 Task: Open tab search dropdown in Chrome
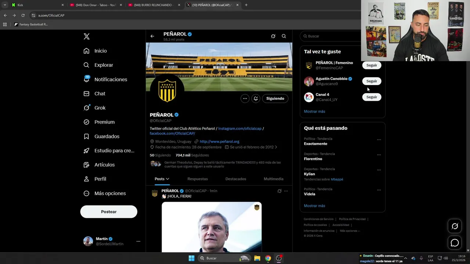[x=5, y=5]
